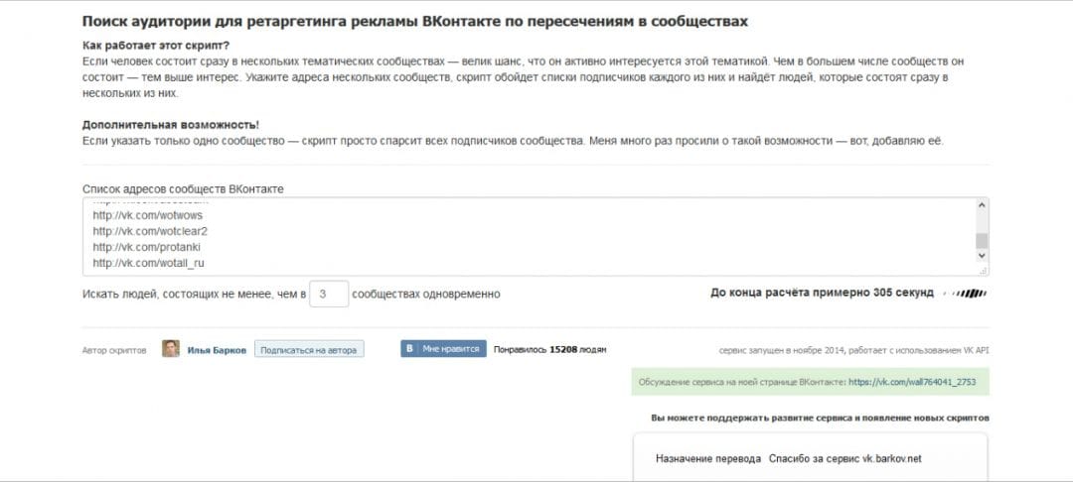Select the line http://vk.com/protanki
This screenshot has height=482, width=1073.
click(146, 247)
